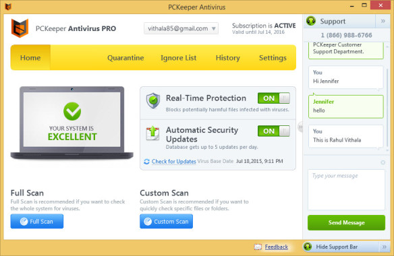Screen dimensions: 394x256
Task: Click the support phone number 1 (866) 988-6766
Action: click(x=346, y=35)
